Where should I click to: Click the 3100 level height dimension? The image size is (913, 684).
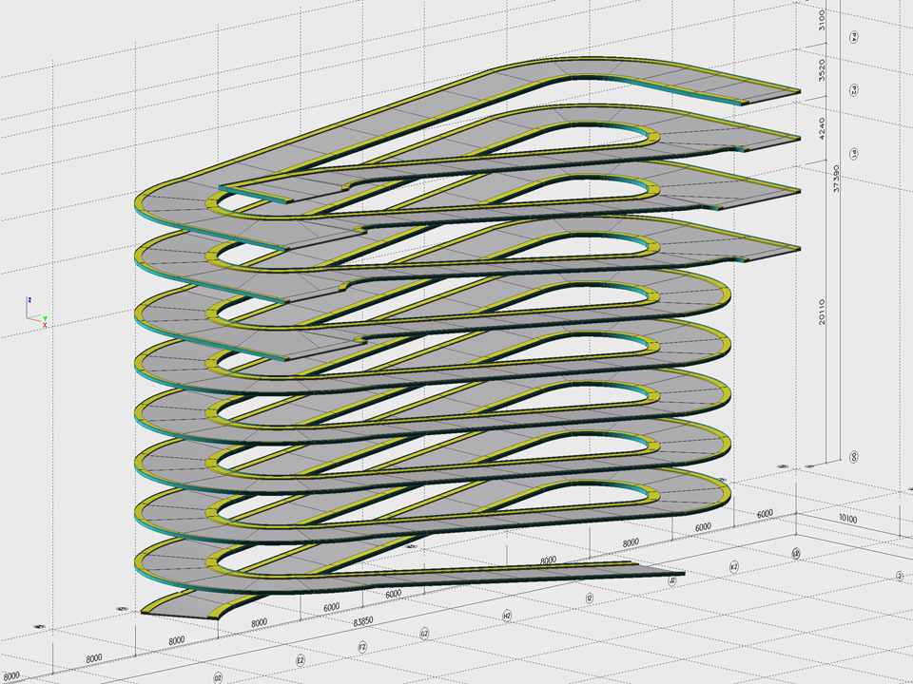(x=823, y=19)
